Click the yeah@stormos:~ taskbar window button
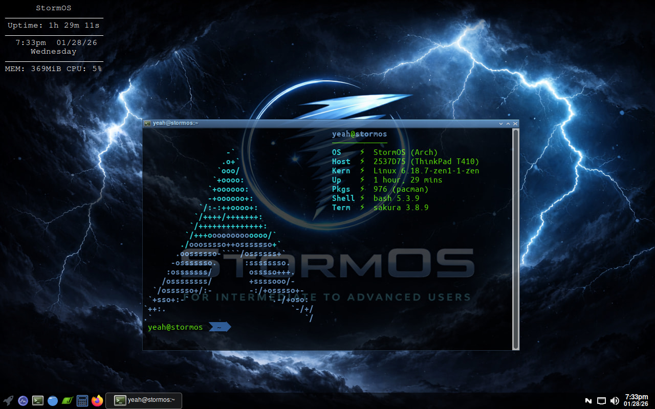 tap(144, 400)
